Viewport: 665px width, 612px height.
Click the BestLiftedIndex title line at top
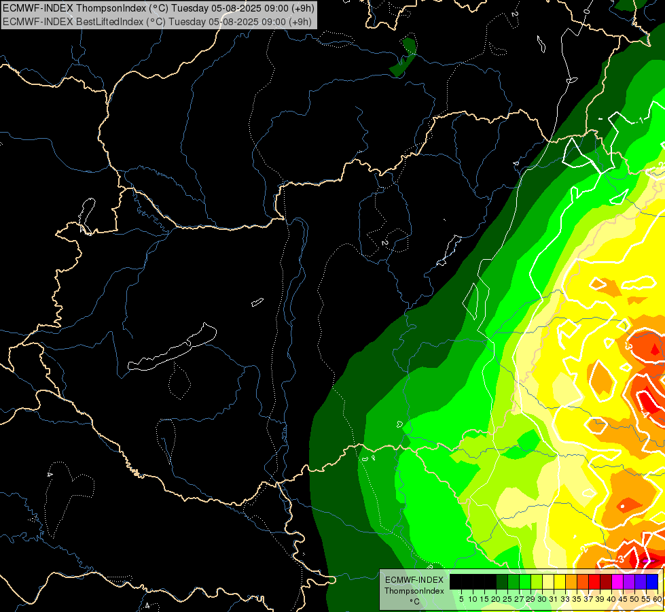coord(158,21)
